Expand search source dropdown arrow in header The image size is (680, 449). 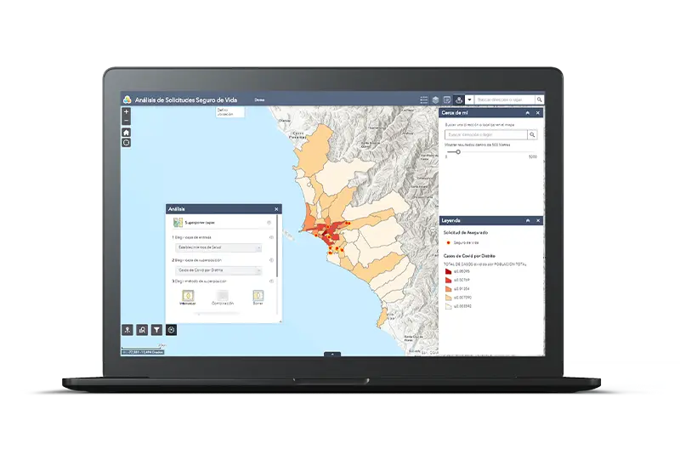(469, 99)
